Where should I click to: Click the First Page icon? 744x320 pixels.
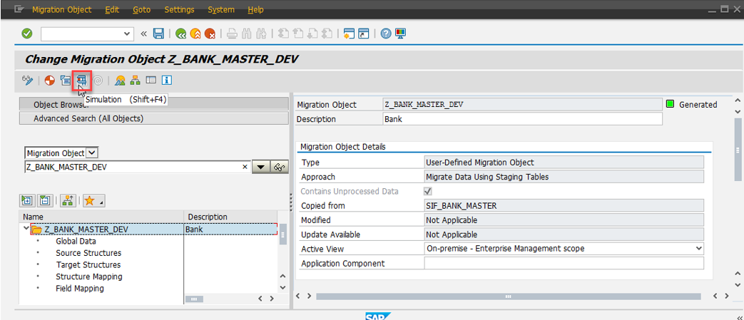(283, 33)
